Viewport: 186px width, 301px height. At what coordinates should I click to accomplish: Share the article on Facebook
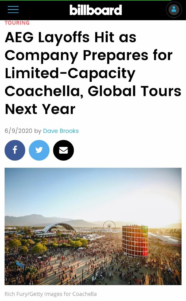pos(15,150)
